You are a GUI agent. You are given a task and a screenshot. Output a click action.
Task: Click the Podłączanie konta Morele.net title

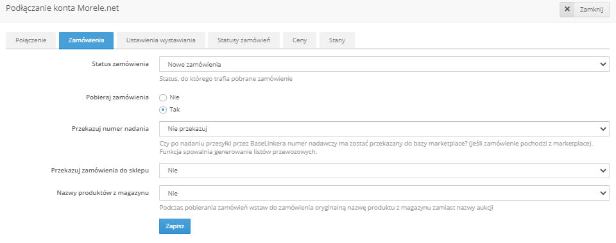[62, 8]
